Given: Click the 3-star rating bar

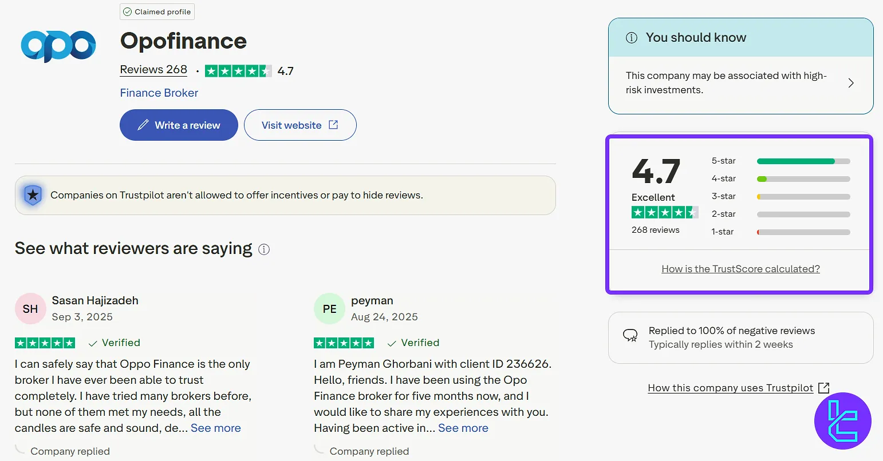Looking at the screenshot, I should tap(803, 197).
